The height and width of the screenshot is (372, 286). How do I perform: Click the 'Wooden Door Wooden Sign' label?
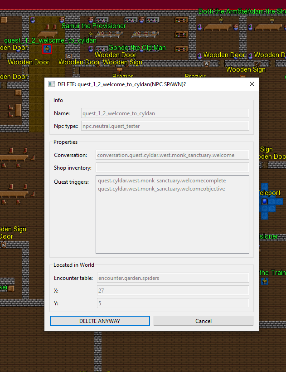click(x=100, y=62)
